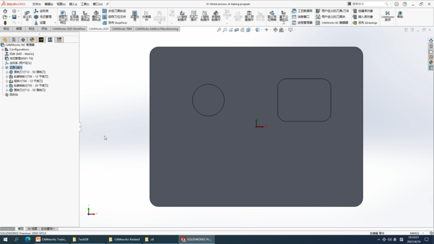Open 工艺数据库 technology database
Image resolution: width=434 pixels, height=244 pixels.
click(302, 11)
